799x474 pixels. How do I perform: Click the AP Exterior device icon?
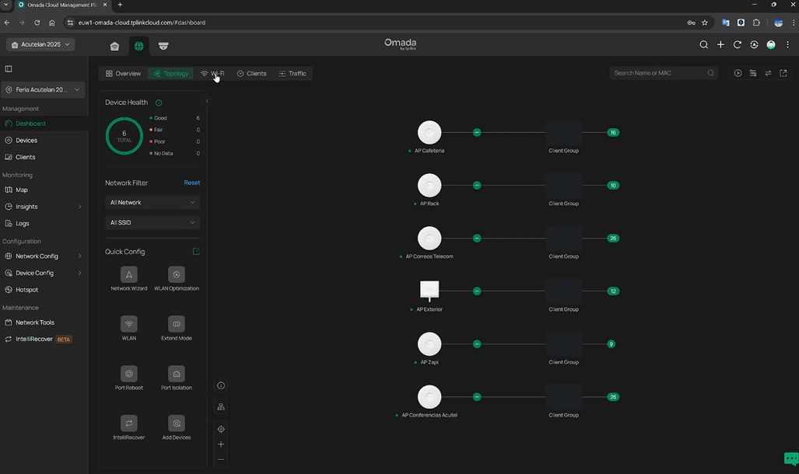coord(429,291)
